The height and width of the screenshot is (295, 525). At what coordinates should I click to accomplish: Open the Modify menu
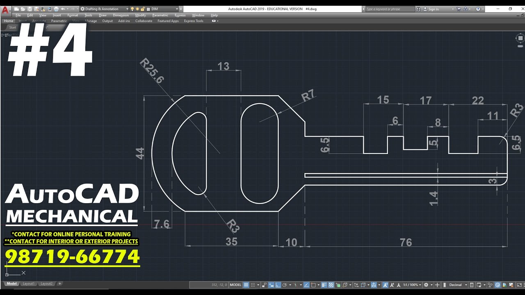141,15
